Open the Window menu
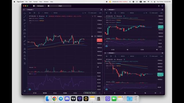The height and width of the screenshot is (103, 184). click(46, 2)
